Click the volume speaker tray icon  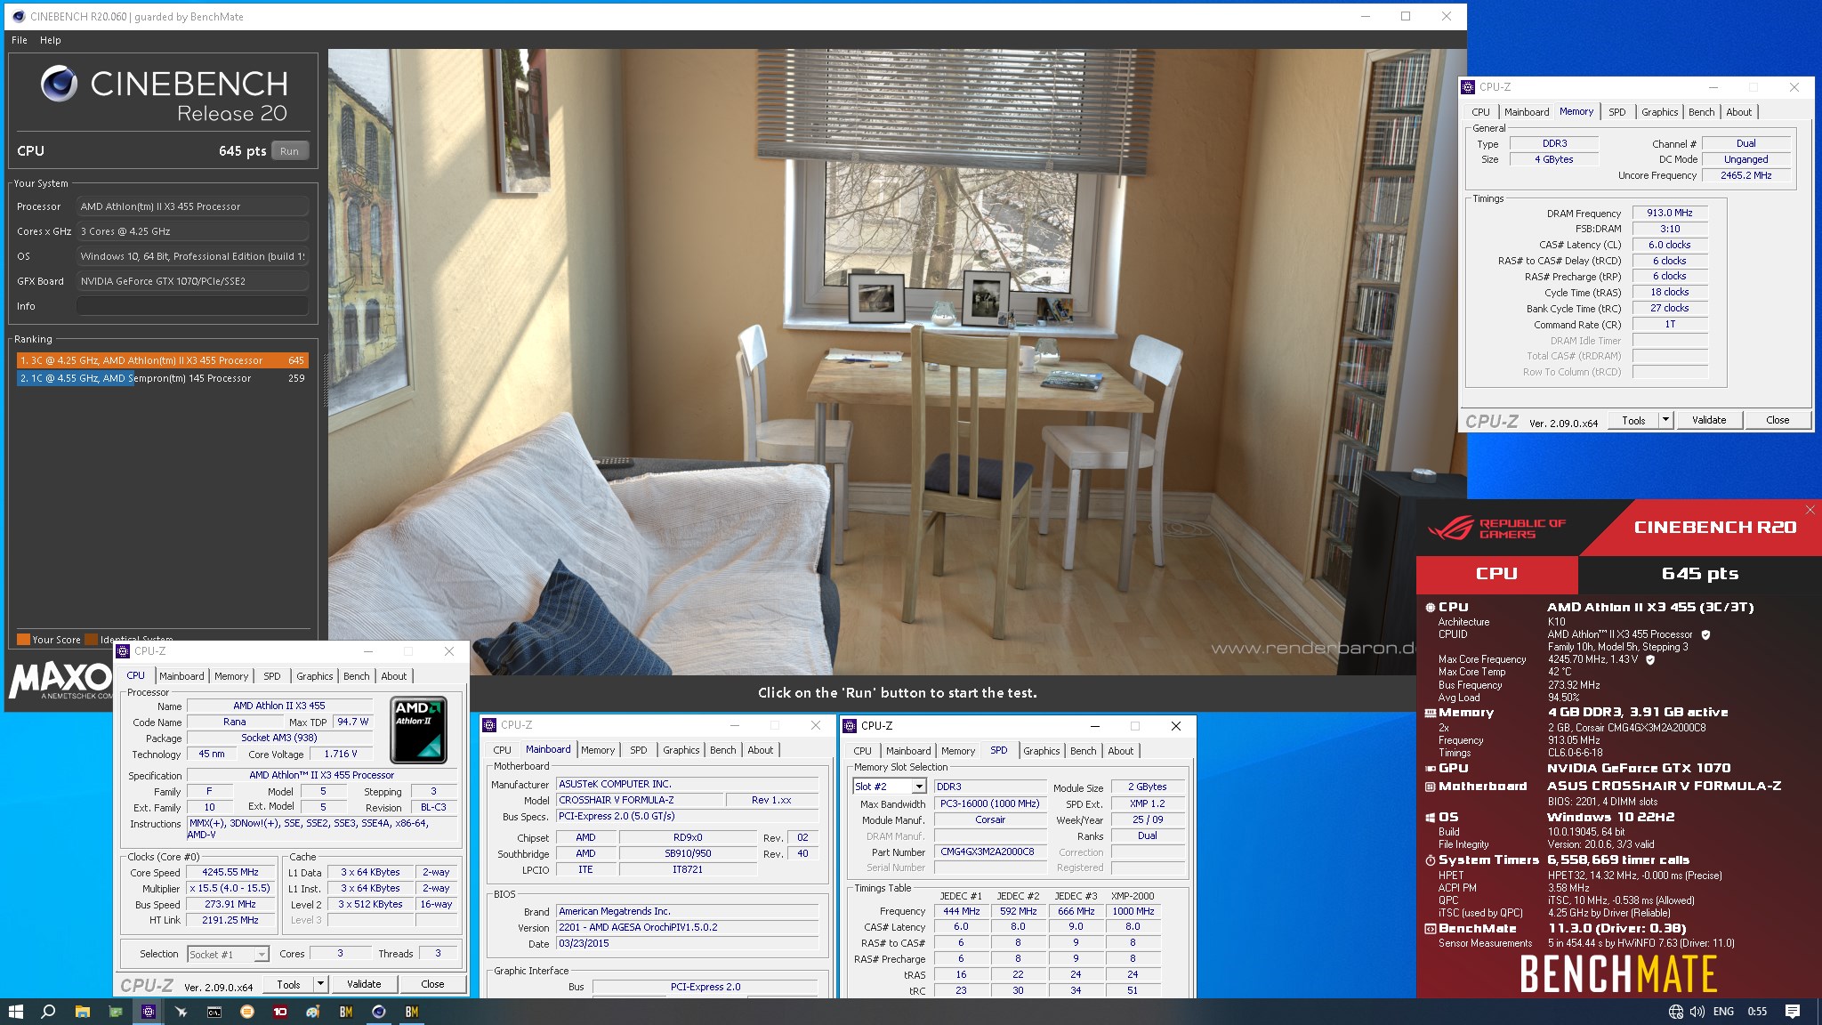click(x=1697, y=1012)
